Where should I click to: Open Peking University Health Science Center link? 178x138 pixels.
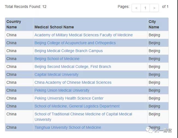pyautogui.click(x=69, y=98)
